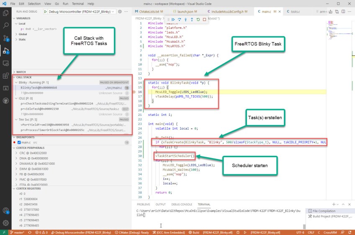Uncheck the main.c breakpoint checkbox
The image size is (355, 235).
click(19, 143)
